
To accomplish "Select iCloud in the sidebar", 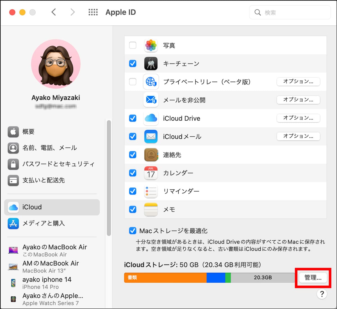I will (52, 207).
